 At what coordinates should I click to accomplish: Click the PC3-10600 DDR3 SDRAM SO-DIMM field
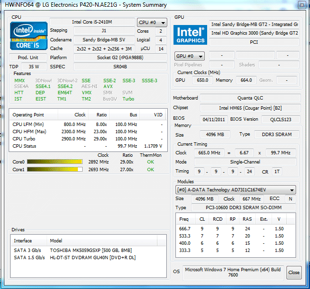tap(244, 208)
